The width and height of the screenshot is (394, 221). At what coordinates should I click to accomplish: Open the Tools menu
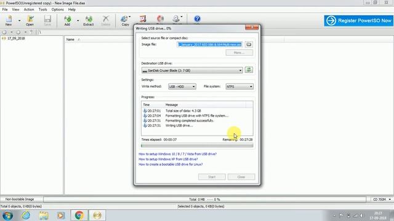pos(42,10)
